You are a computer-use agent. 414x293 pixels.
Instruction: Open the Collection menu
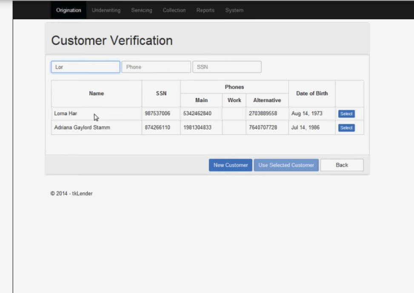(x=174, y=10)
